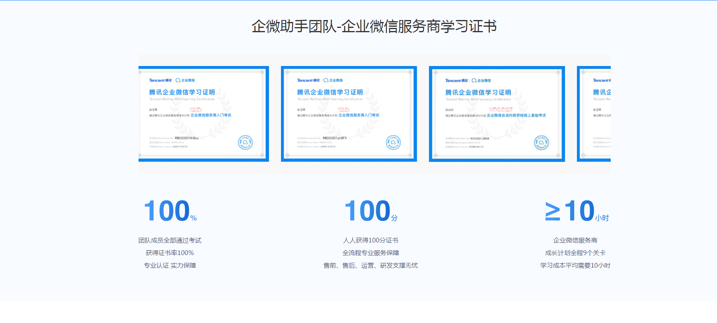The width and height of the screenshot is (717, 323).
Task: Click the text 团队成员全部通过考试
Action: coord(170,240)
